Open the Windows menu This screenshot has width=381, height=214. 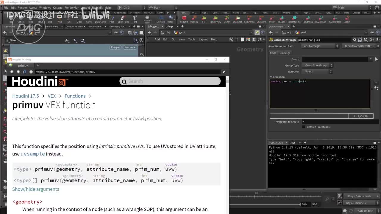point(45,8)
